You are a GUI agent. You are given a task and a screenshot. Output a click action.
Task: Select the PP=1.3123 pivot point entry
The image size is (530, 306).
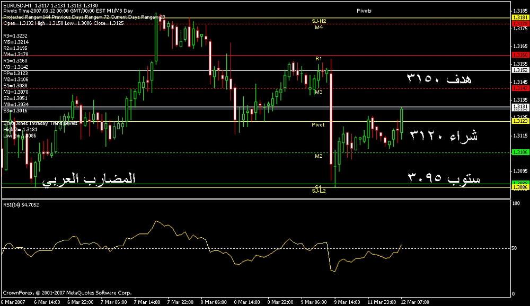[15, 73]
